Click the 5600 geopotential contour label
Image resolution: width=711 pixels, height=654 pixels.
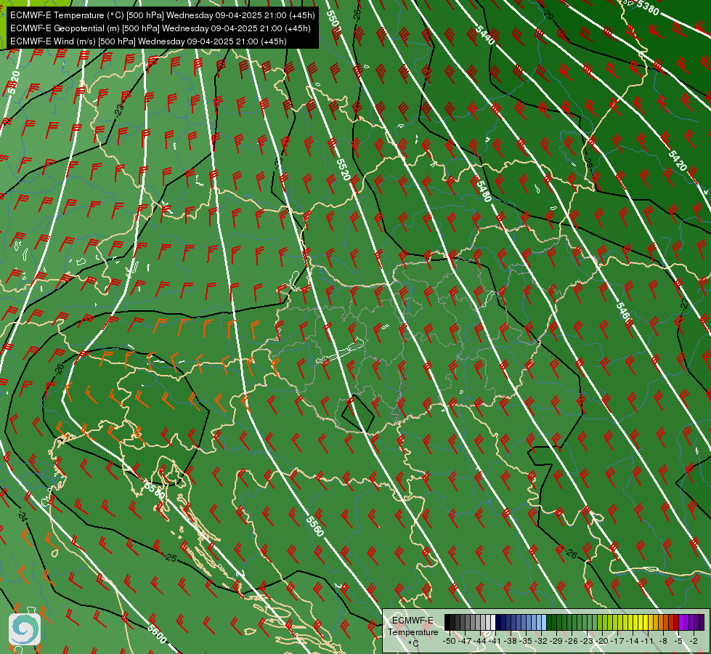pyautogui.click(x=157, y=634)
